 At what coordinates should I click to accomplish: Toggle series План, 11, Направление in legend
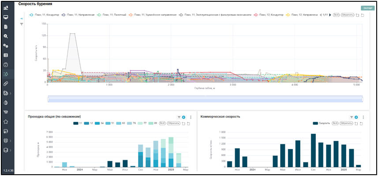(x=79, y=15)
